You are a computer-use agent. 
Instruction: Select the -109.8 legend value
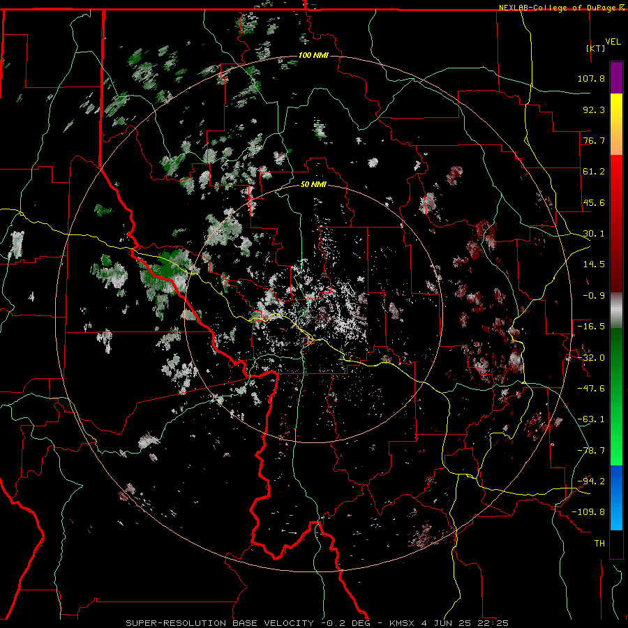click(x=588, y=512)
